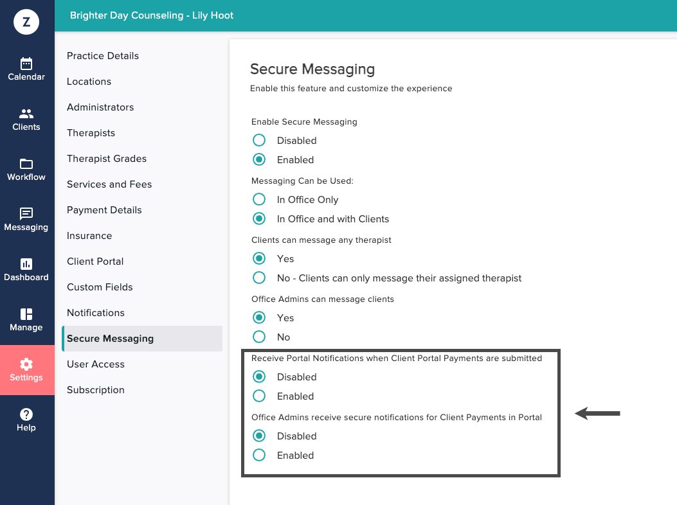The width and height of the screenshot is (677, 505).
Task: Open the Subscription settings page
Action: [x=96, y=390]
